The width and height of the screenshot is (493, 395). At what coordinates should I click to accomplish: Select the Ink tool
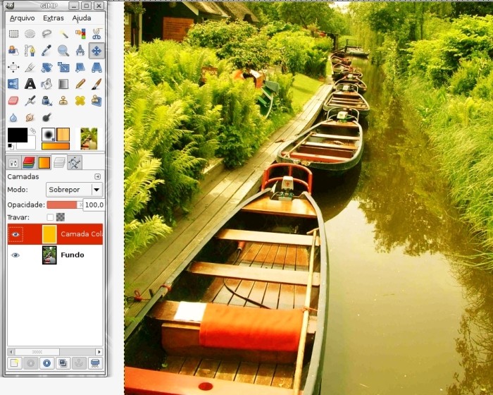(46, 101)
